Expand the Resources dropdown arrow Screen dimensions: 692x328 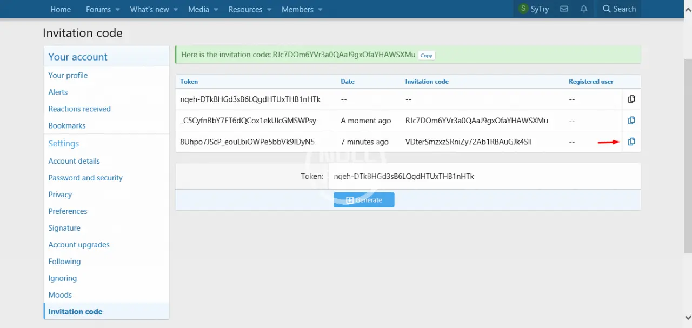(269, 10)
